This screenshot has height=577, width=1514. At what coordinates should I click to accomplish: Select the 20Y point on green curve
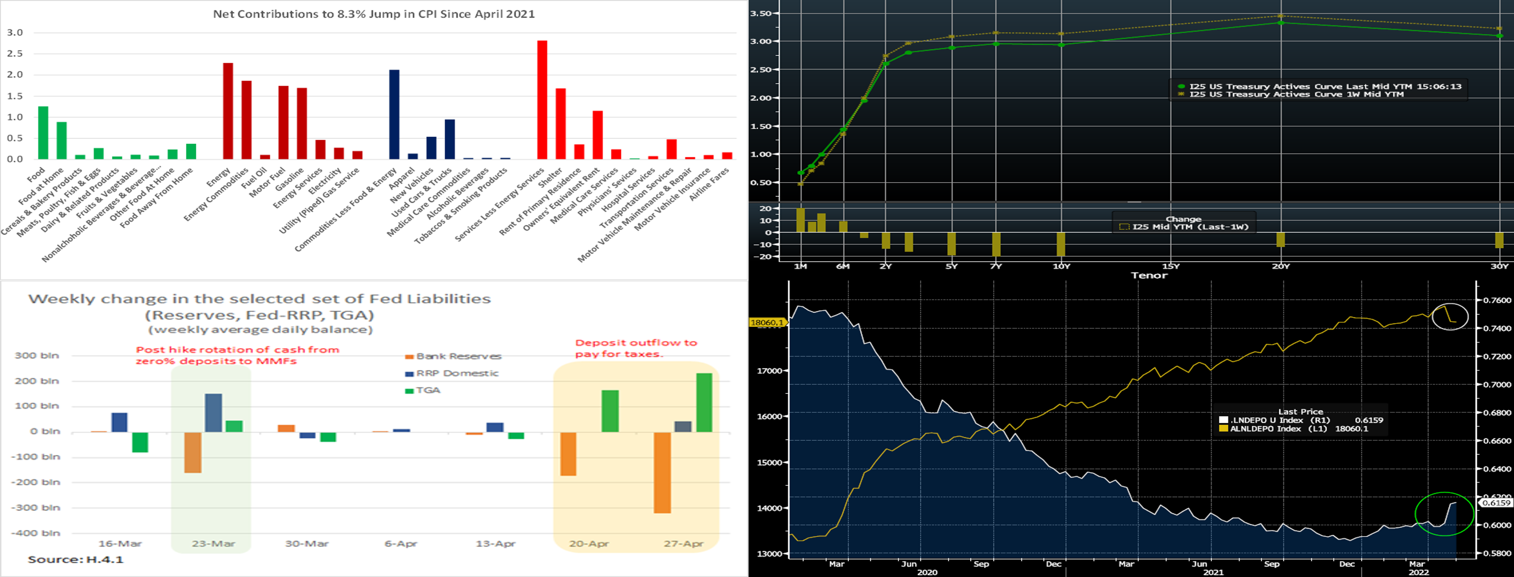point(1281,23)
